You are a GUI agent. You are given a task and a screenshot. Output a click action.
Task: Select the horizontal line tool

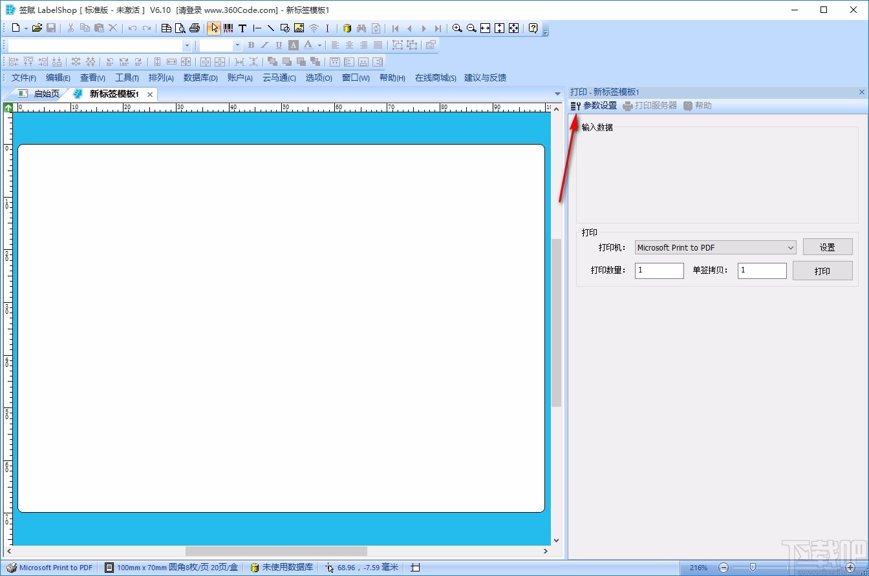pyautogui.click(x=257, y=28)
